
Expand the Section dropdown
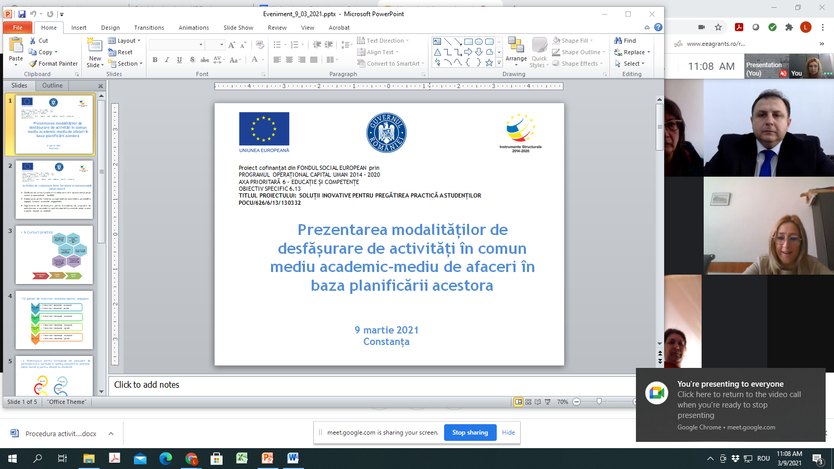[126, 64]
